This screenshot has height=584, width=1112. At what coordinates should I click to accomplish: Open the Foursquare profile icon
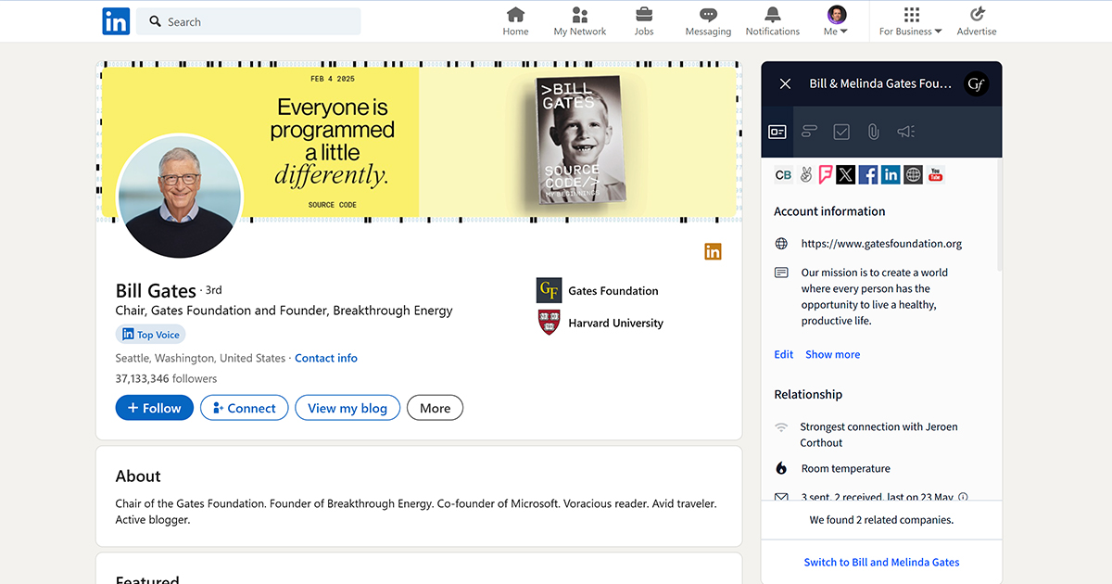point(825,174)
